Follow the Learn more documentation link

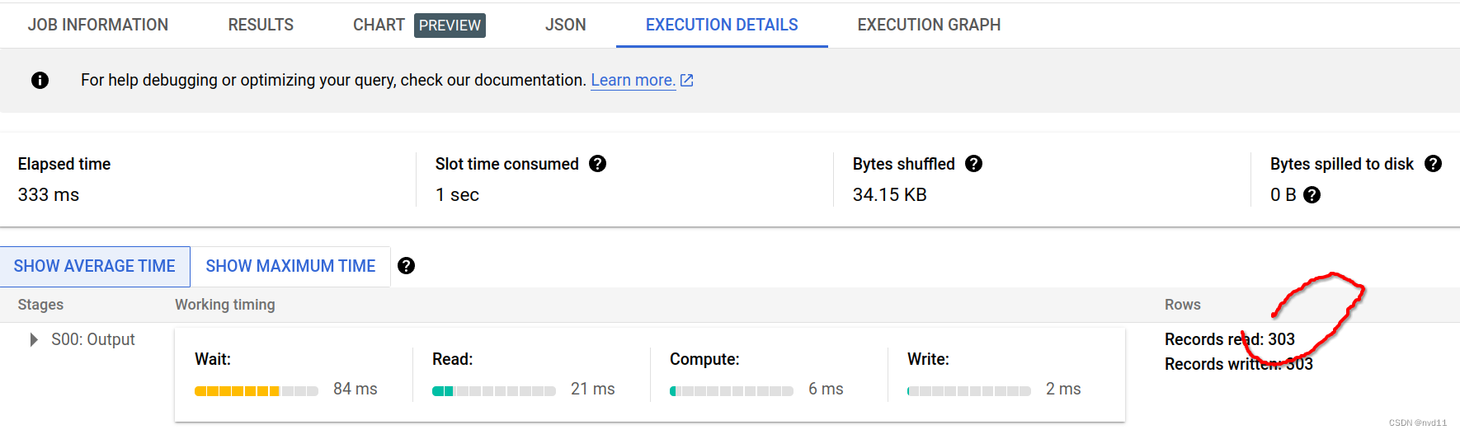pyautogui.click(x=633, y=80)
